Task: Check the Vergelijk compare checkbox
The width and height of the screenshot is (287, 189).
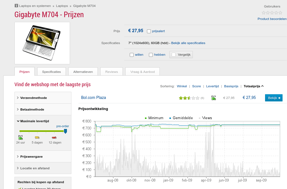Action: [174, 55]
